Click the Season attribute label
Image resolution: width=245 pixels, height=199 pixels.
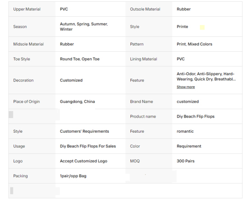coord(20,27)
